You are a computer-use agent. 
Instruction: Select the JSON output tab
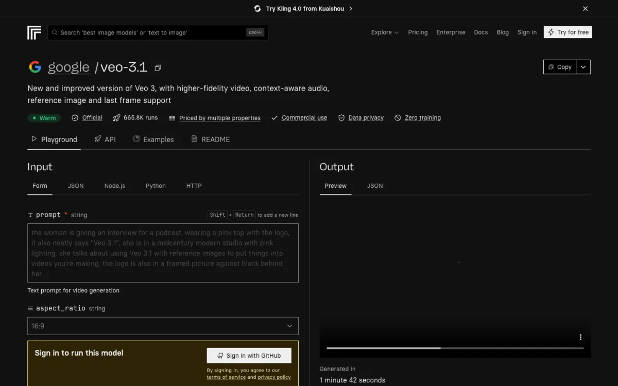pos(375,186)
